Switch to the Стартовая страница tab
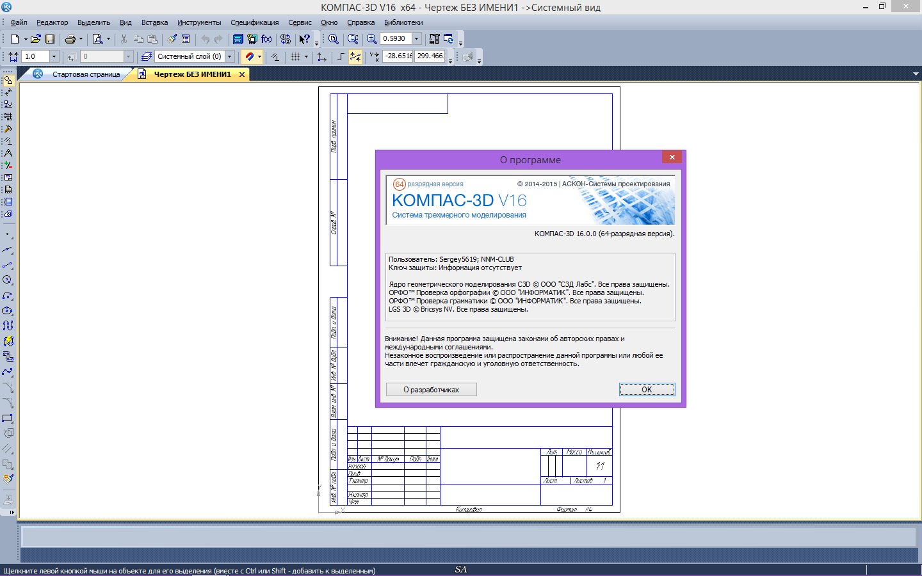The width and height of the screenshot is (922, 576). tap(86, 74)
